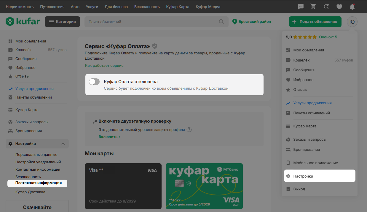Click Куфар Карта text in dropdown menu
367x212 pixels.
tap(305, 126)
